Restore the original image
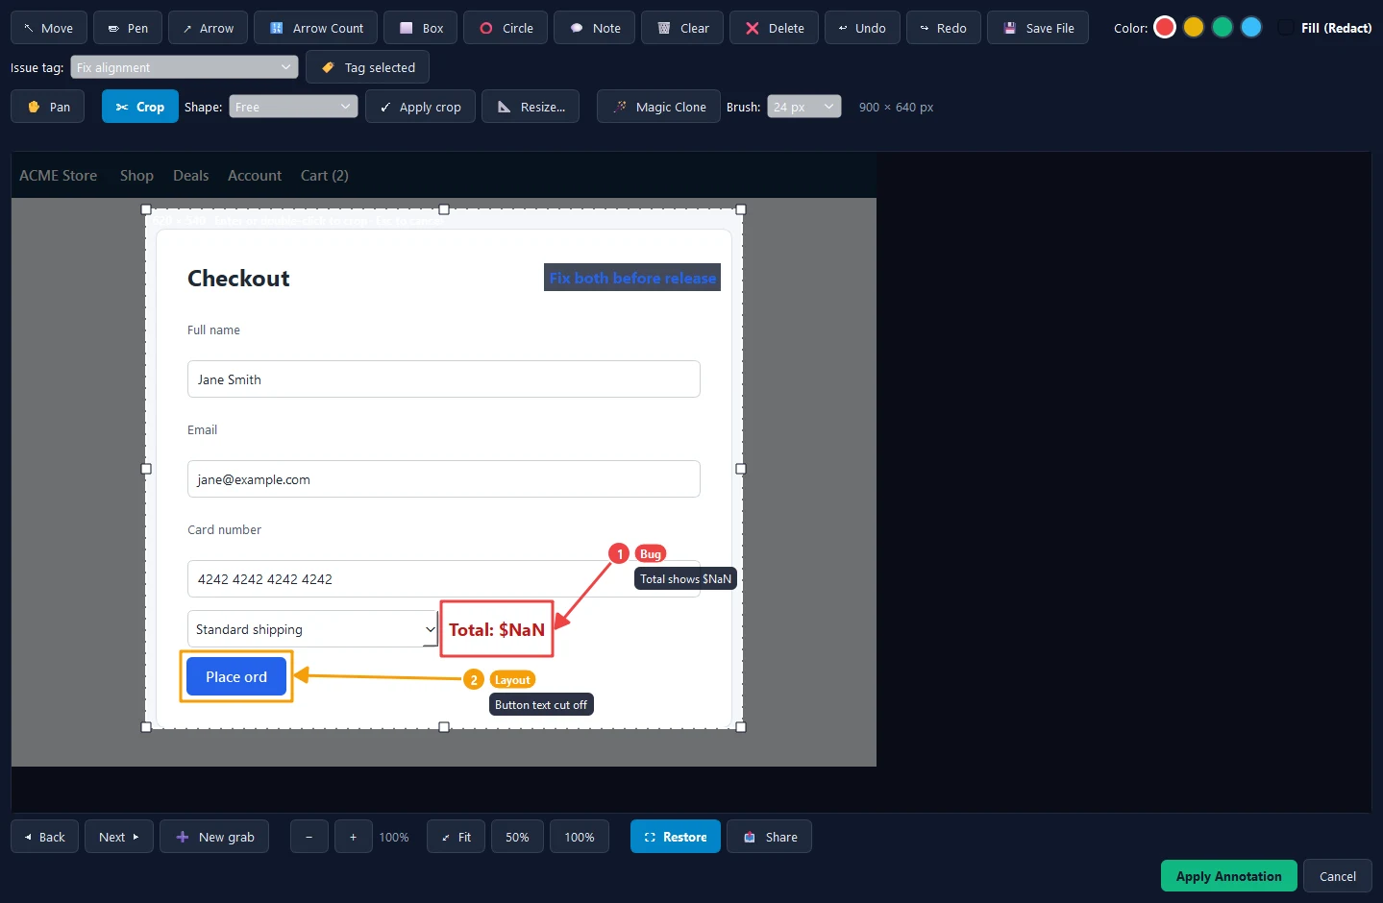Viewport: 1383px width, 903px height. 676,837
